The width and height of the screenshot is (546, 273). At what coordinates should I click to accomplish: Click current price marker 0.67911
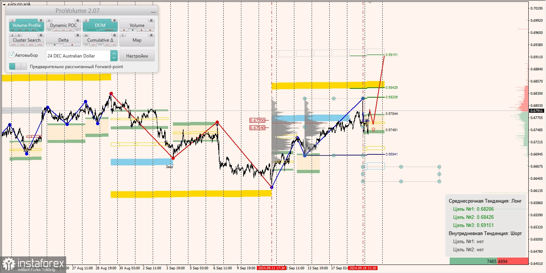coord(537,111)
